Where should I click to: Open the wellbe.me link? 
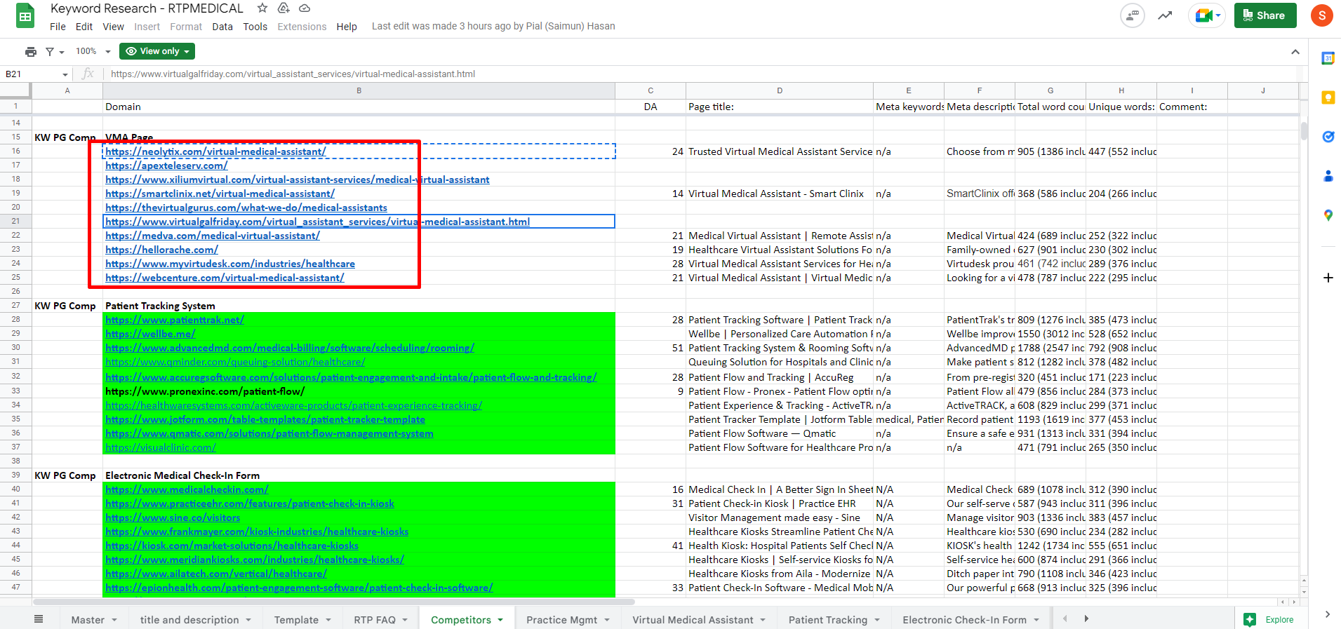[150, 334]
